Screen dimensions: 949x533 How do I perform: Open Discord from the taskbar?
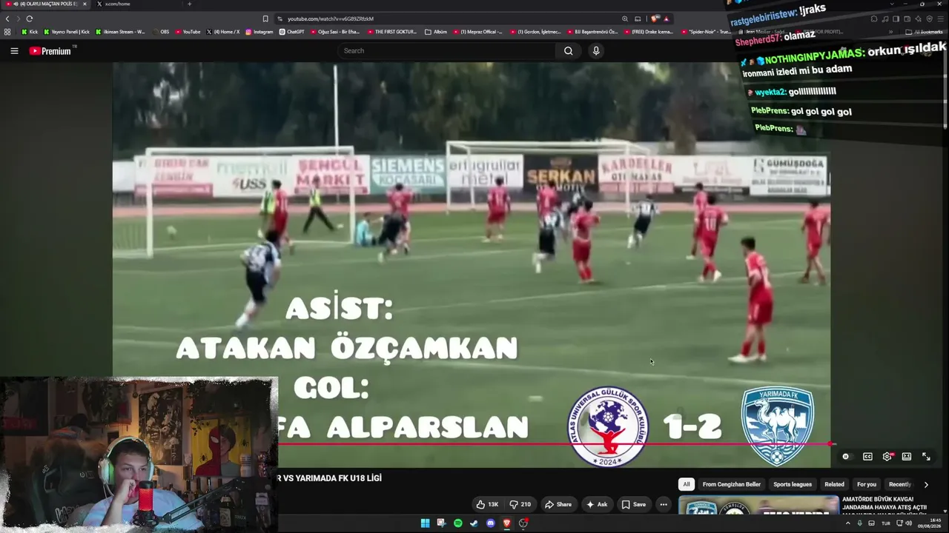tap(490, 523)
